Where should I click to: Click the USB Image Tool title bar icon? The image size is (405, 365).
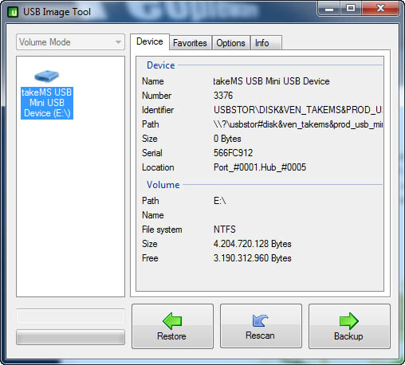click(13, 12)
